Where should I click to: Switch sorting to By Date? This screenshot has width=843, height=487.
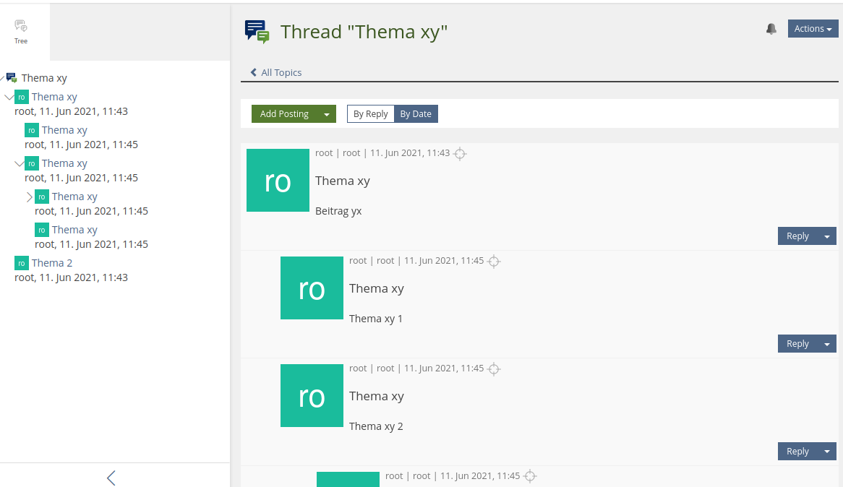click(416, 114)
